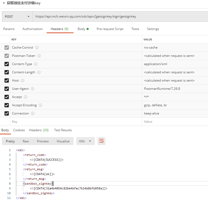The image size is (208, 208).
Task: Open the POST method dropdown
Action: tap(17, 16)
